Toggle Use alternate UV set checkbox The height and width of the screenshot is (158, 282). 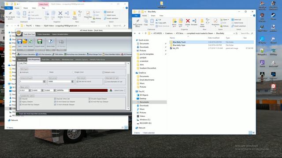tap(106, 82)
